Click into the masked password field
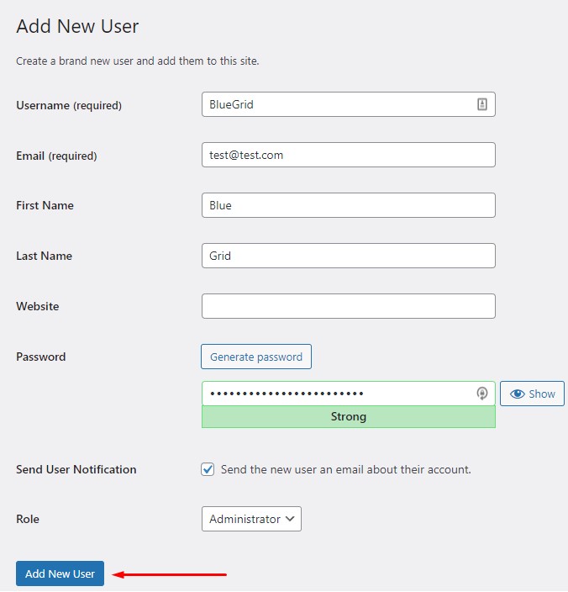The width and height of the screenshot is (568, 592). [349, 394]
